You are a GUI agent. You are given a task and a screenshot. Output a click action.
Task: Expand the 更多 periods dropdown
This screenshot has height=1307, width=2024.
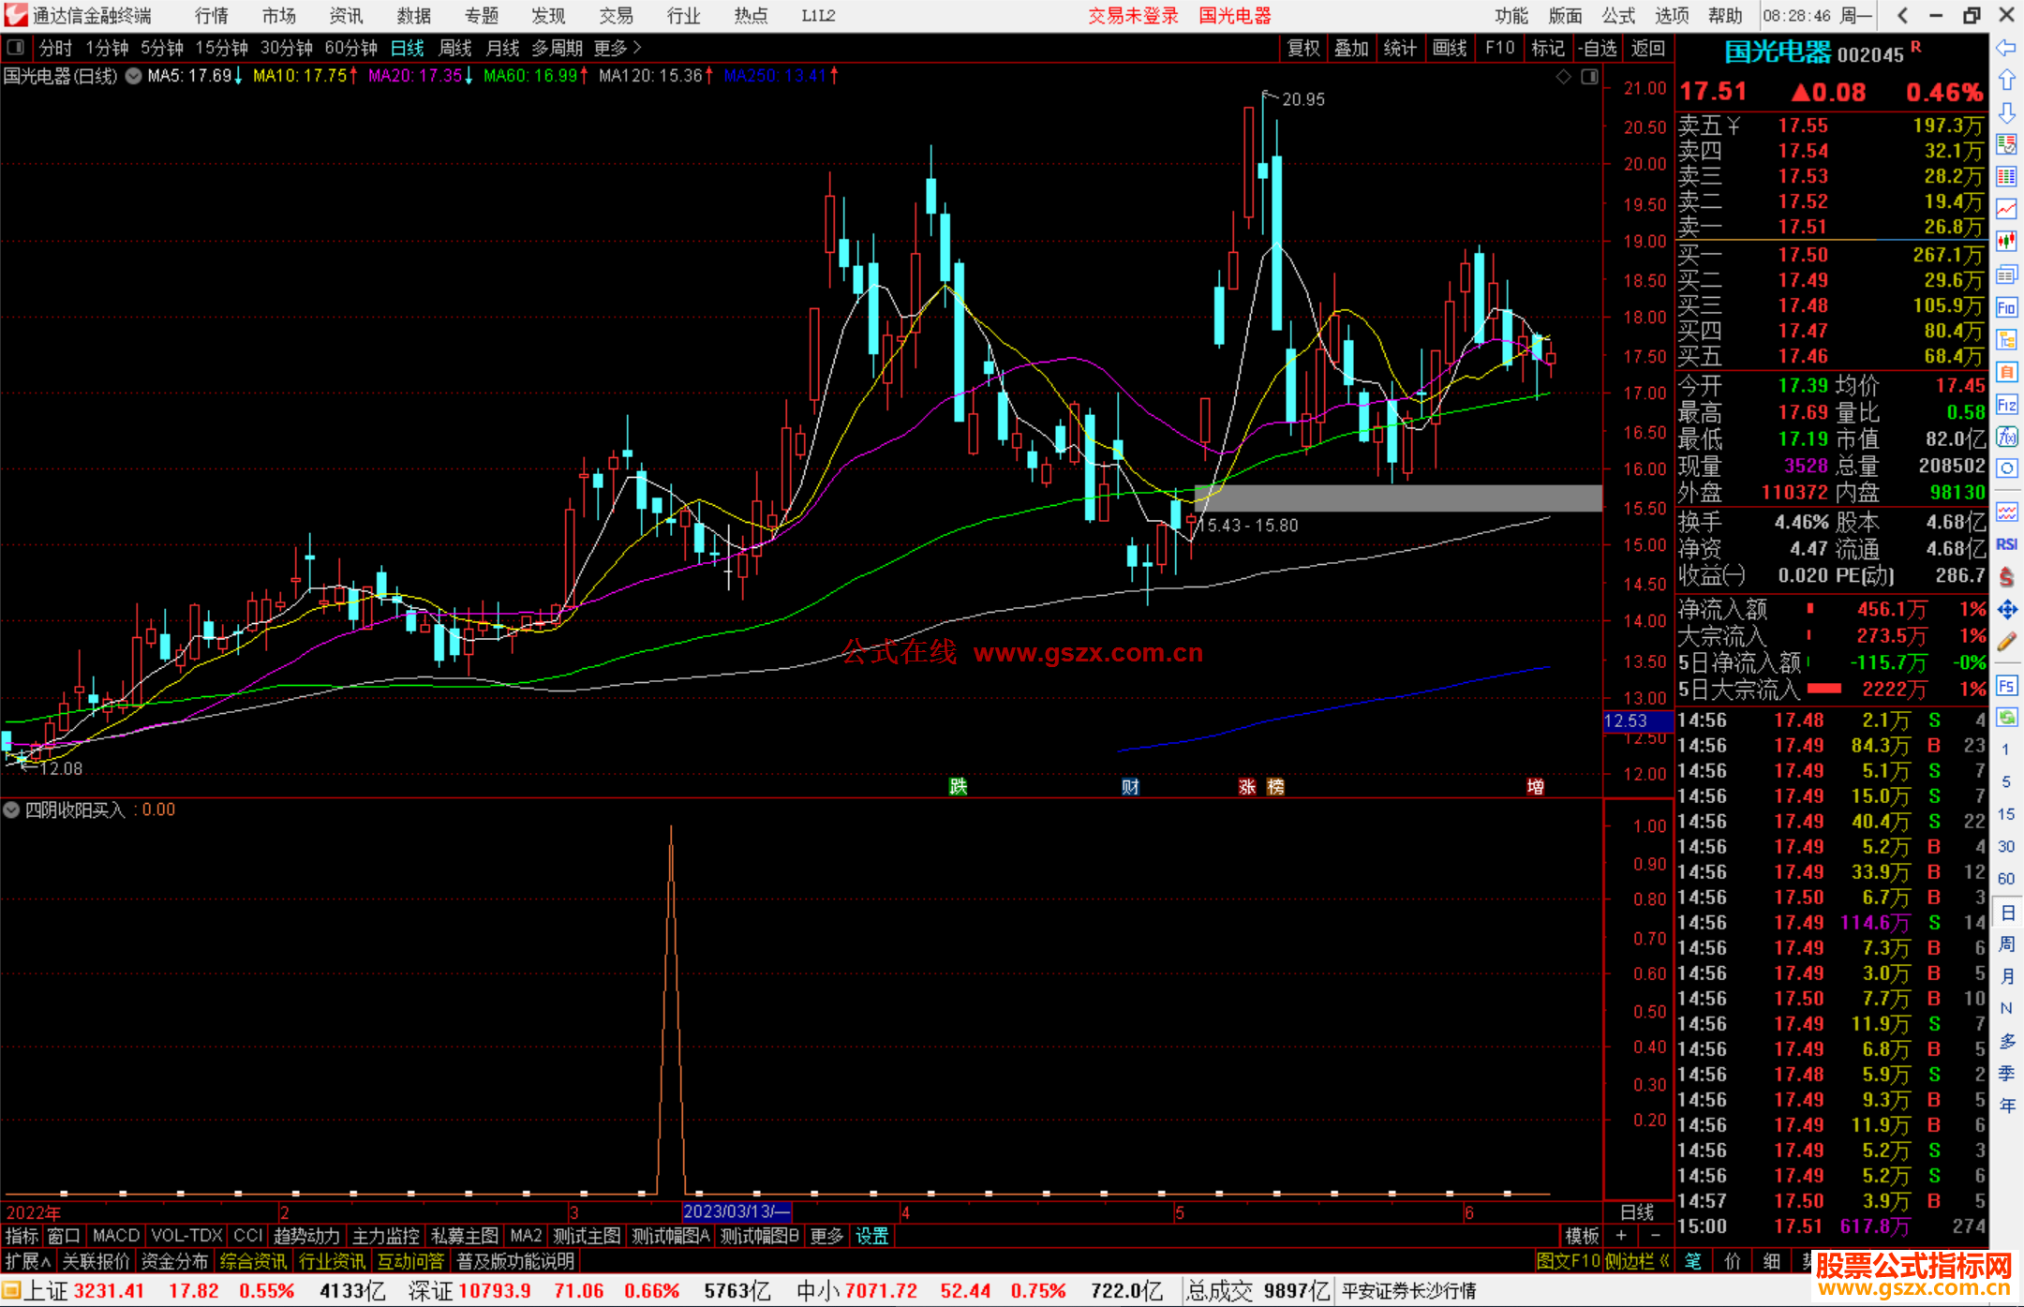[617, 47]
